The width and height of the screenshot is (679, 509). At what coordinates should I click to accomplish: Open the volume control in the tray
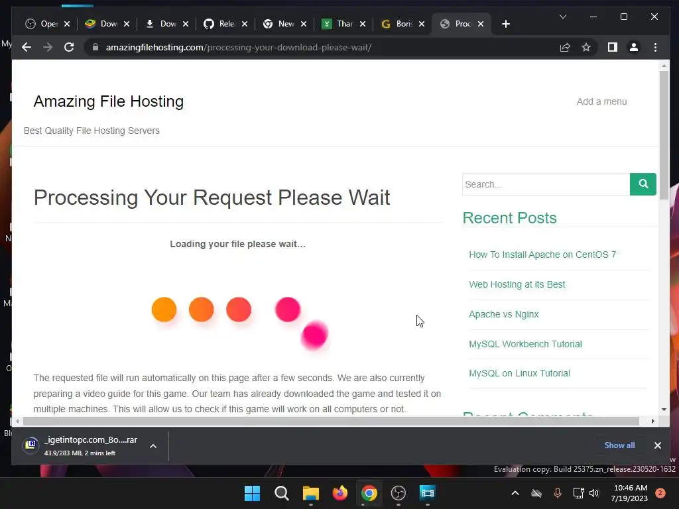[594, 493]
